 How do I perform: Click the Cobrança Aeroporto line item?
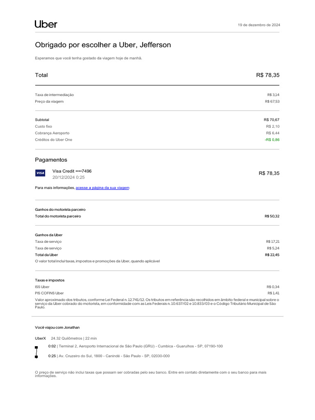coord(52,133)
